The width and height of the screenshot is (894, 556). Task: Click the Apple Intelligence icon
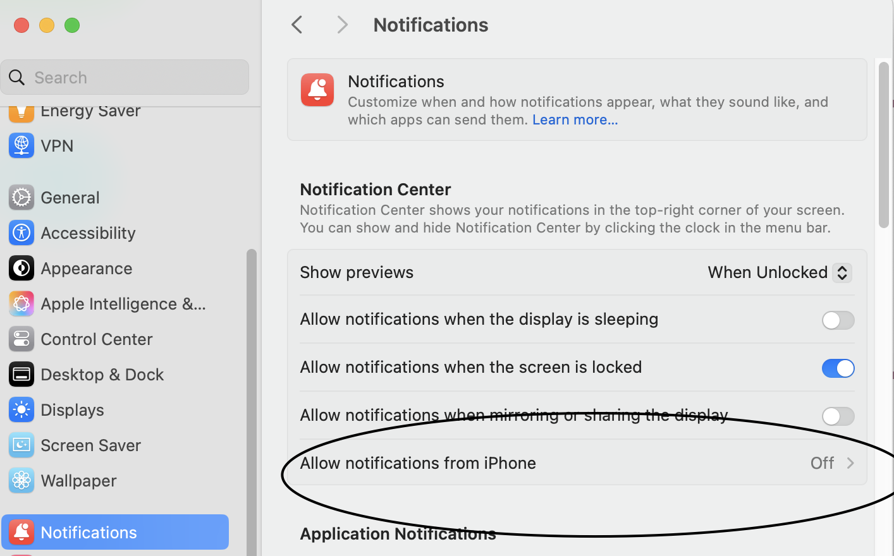pyautogui.click(x=21, y=303)
